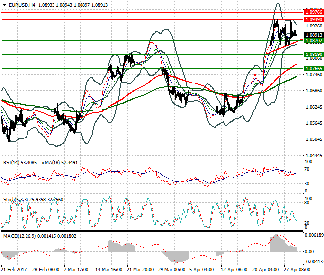Select the 27 Apr 08:00 time label
Viewport: 324px width, 275px height.
point(297,270)
